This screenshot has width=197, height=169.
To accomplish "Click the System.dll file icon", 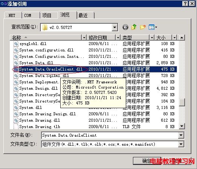I will [16, 107].
